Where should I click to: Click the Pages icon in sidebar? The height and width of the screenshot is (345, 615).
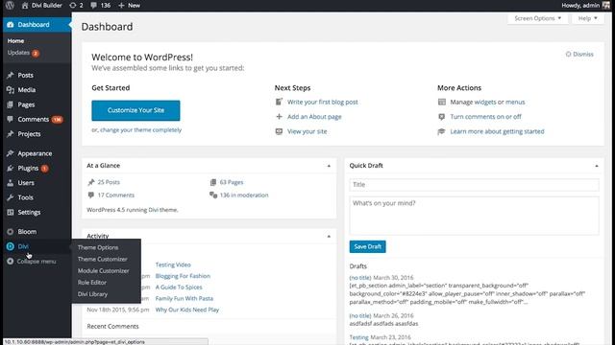pos(11,104)
